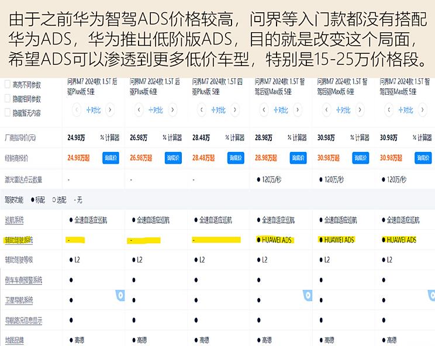
Task: Check the 隐藏暂无内容 option
Action: [8, 113]
